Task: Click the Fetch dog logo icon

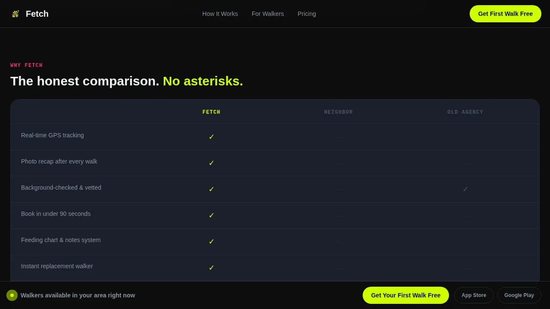Action: [15, 14]
